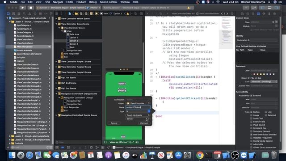Open the File inspector icon
Viewport: 286px width, 161px height.
coord(242,14)
